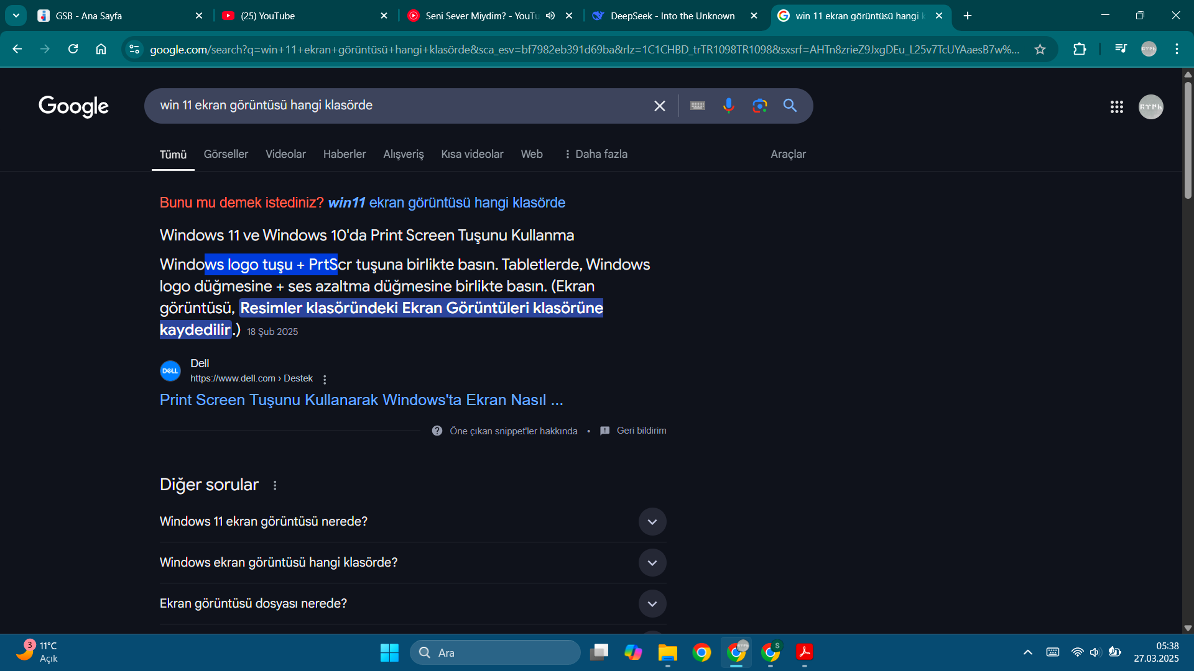Open the touch keyboard tray icon
This screenshot has height=671, width=1194.
pyautogui.click(x=1052, y=652)
